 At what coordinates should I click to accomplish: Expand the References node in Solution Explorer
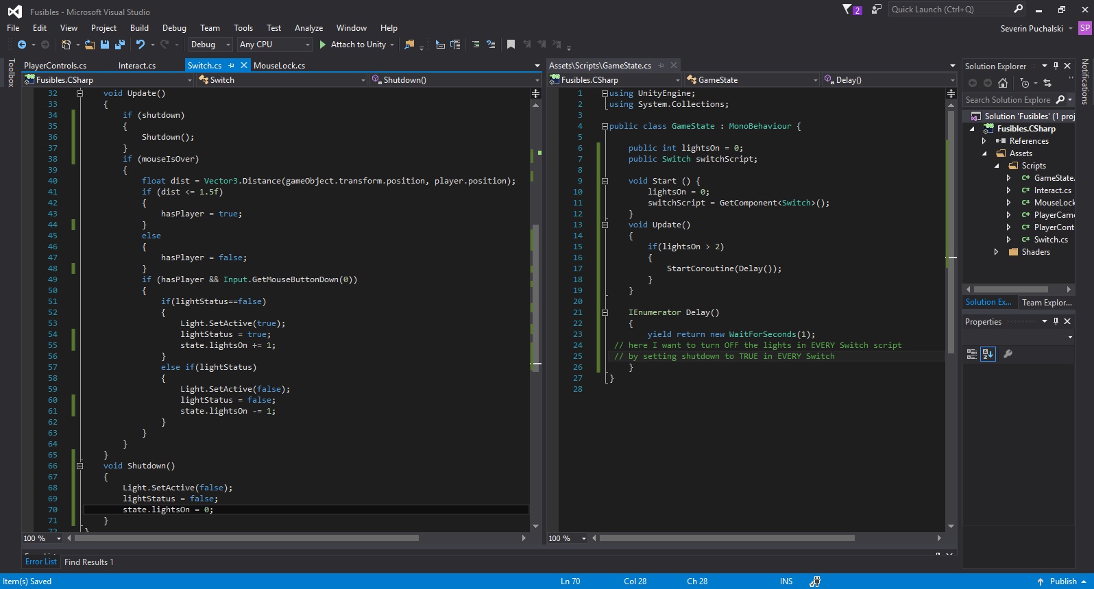(x=984, y=141)
